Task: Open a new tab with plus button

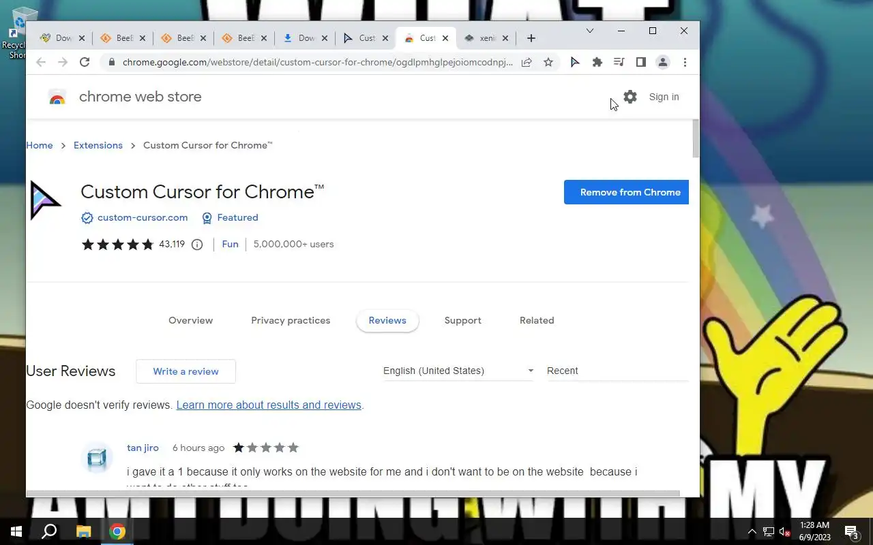Action: click(531, 38)
